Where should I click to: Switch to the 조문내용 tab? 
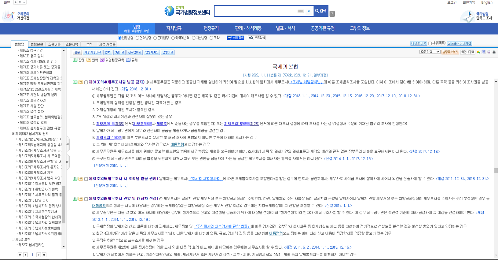tap(54, 44)
